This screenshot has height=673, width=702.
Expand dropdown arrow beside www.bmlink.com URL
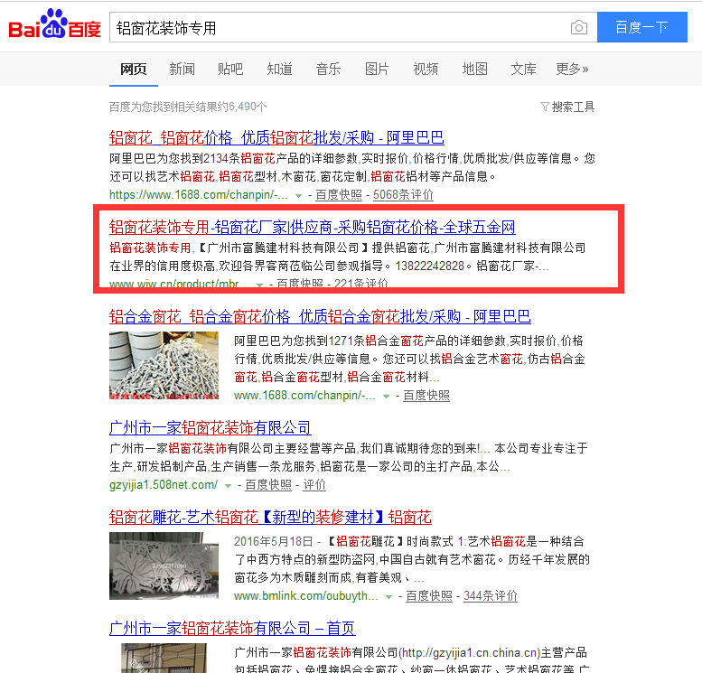388,597
